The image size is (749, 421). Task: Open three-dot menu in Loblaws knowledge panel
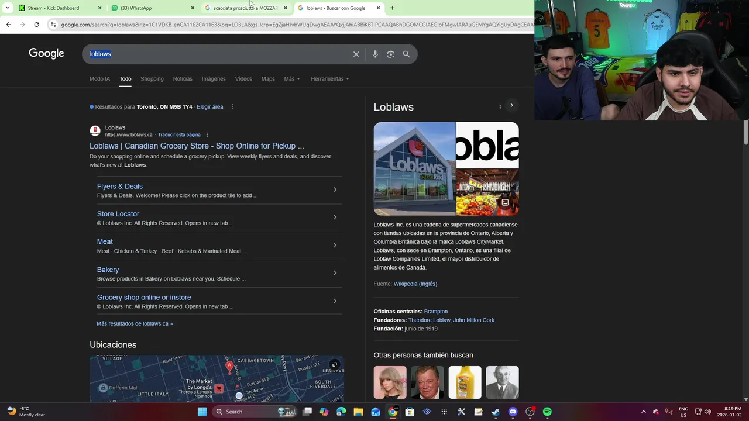[x=500, y=107]
